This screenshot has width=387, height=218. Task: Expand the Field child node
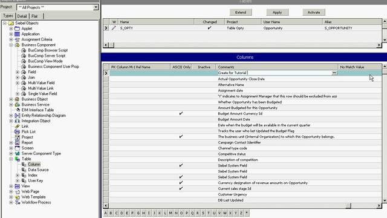[18, 72]
